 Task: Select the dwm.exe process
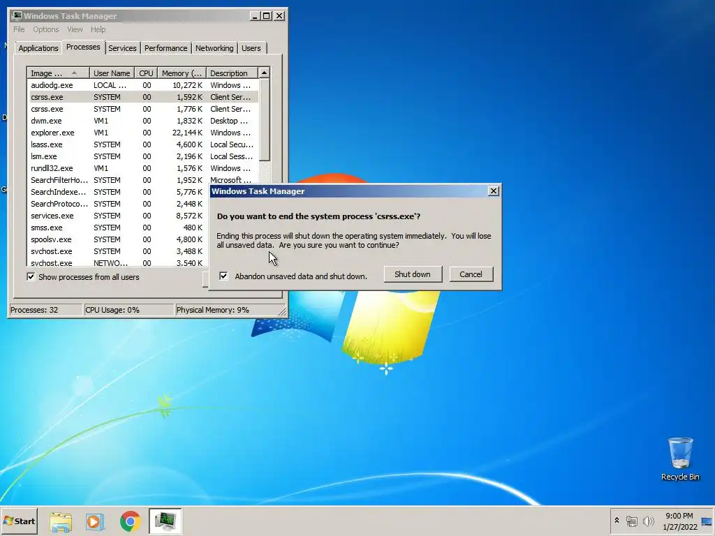coord(142,121)
